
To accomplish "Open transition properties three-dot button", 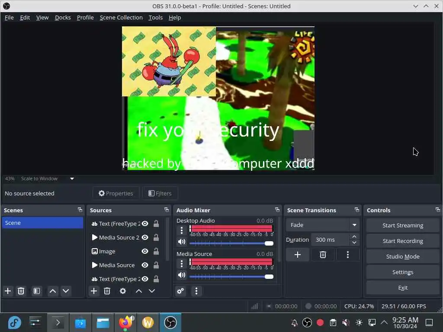I will 348,255.
